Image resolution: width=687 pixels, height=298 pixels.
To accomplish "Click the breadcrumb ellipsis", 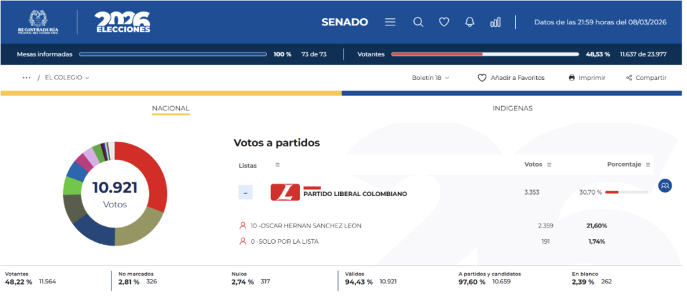I will point(27,78).
